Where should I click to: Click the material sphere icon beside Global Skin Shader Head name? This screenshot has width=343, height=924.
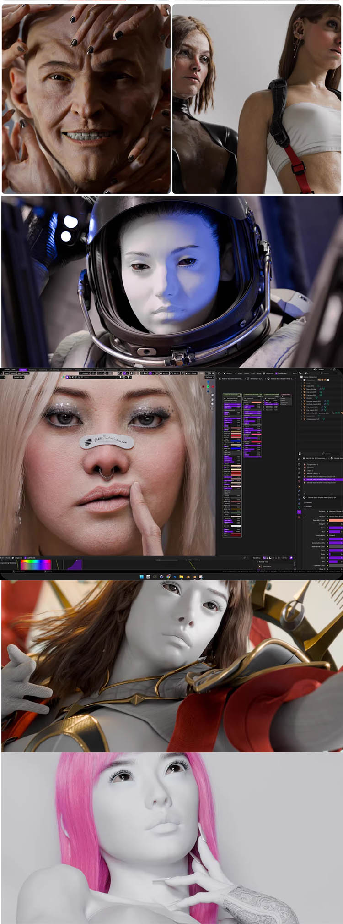click(x=304, y=498)
